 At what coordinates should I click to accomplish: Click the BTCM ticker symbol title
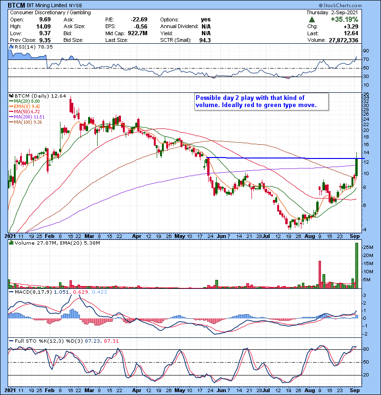pyautogui.click(x=16, y=5)
